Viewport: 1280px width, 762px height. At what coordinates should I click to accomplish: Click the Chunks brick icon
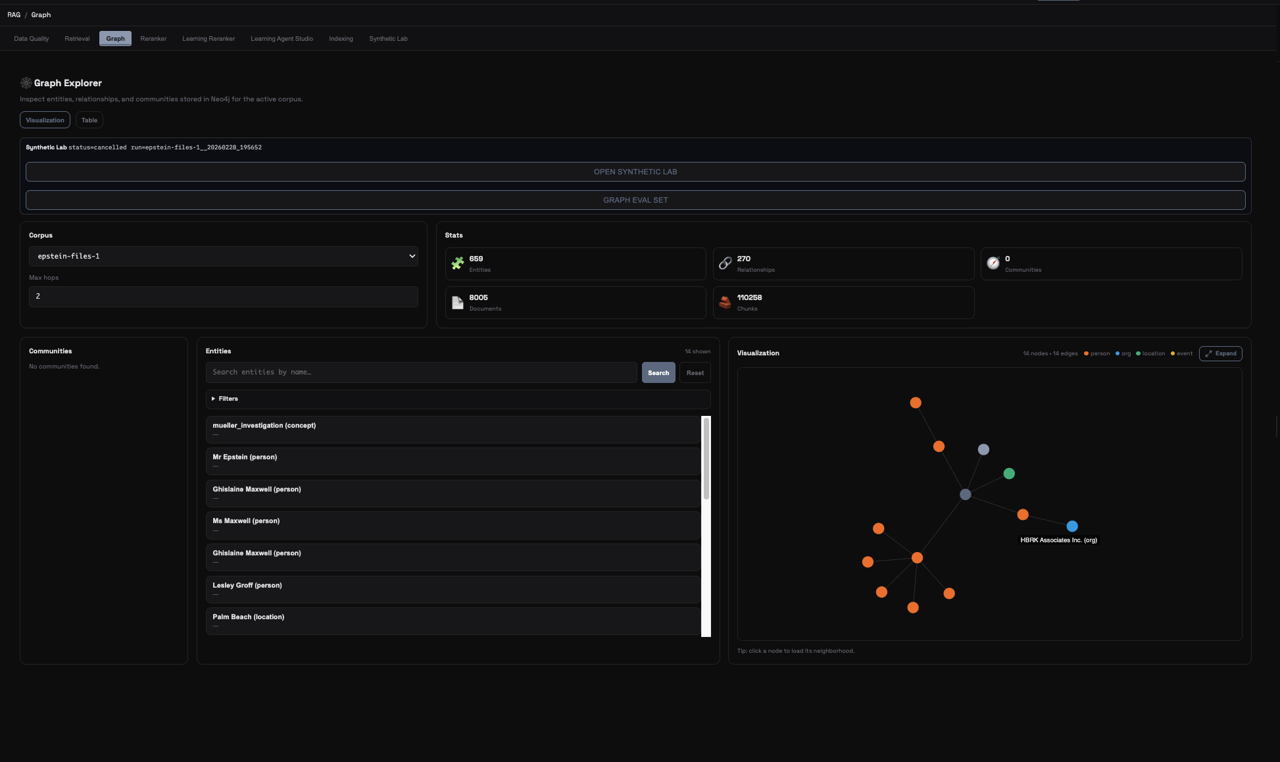click(x=726, y=302)
